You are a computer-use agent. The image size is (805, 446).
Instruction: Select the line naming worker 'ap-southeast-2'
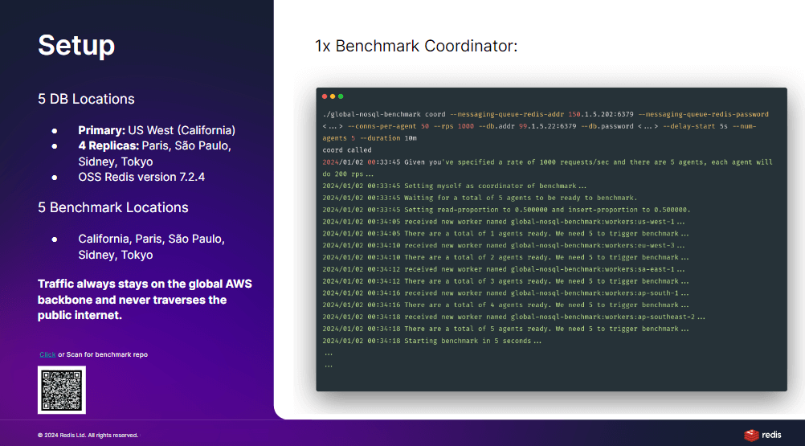[514, 317]
